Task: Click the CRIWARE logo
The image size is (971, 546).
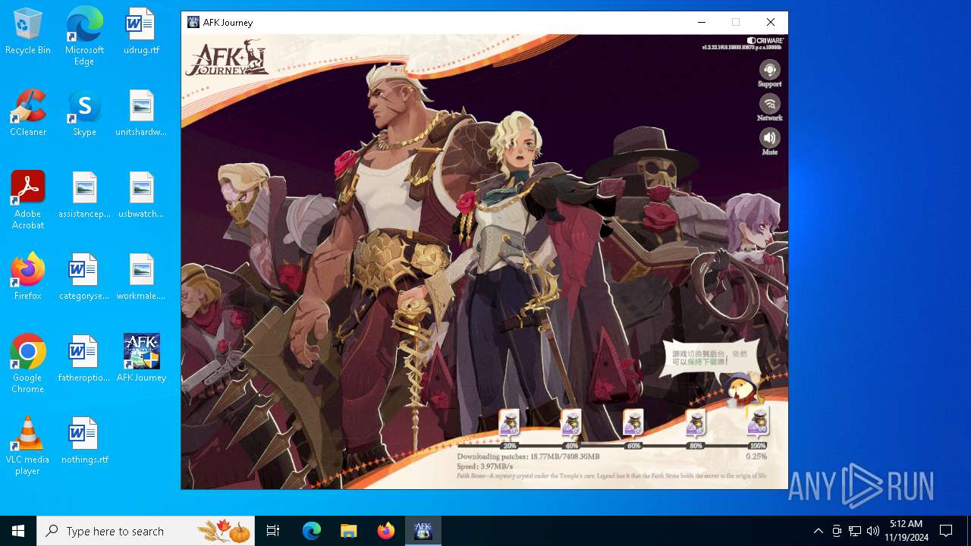Action: tap(765, 40)
